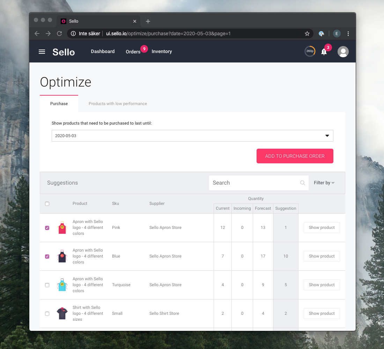Click Sello Shirt Store supplier text

(164, 313)
